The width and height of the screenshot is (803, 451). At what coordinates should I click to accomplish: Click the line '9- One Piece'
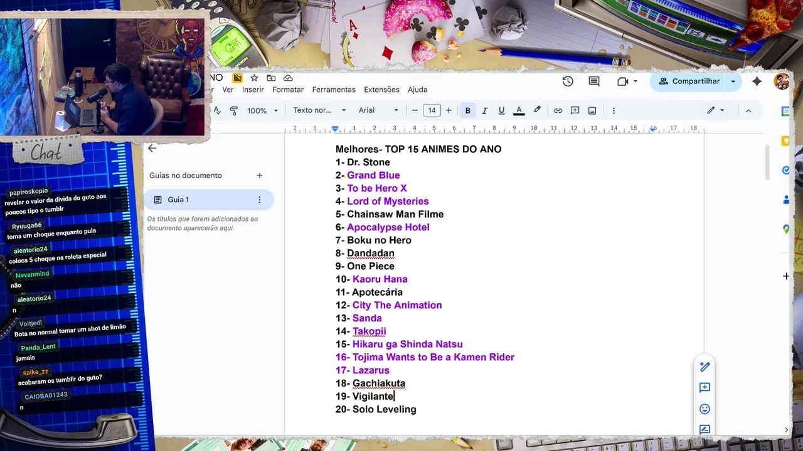pyautogui.click(x=365, y=266)
